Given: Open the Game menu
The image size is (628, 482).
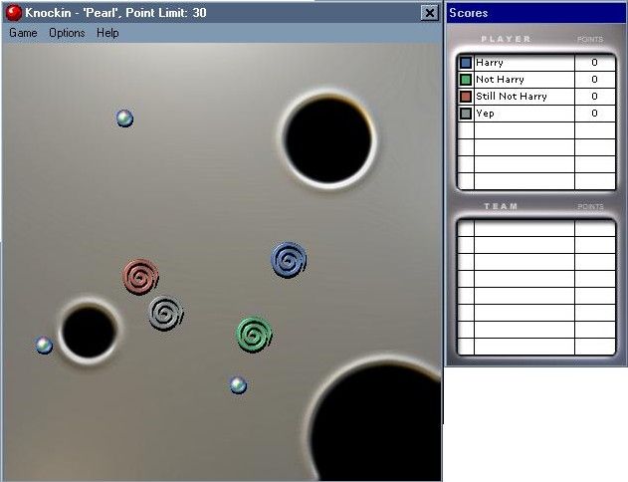Looking at the screenshot, I should (x=23, y=33).
